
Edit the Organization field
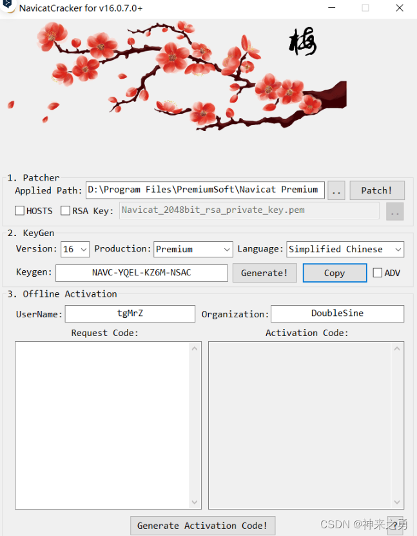(x=338, y=313)
